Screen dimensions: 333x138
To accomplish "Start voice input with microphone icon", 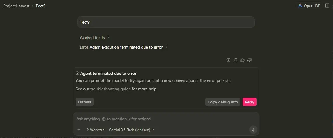I will [x=253, y=130].
